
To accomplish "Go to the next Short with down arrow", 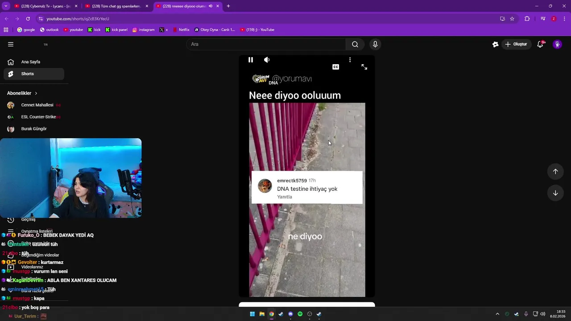I will coord(555,193).
